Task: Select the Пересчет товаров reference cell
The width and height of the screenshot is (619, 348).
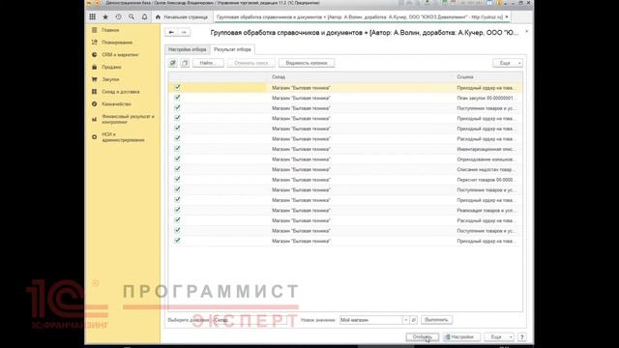Action: point(487,180)
